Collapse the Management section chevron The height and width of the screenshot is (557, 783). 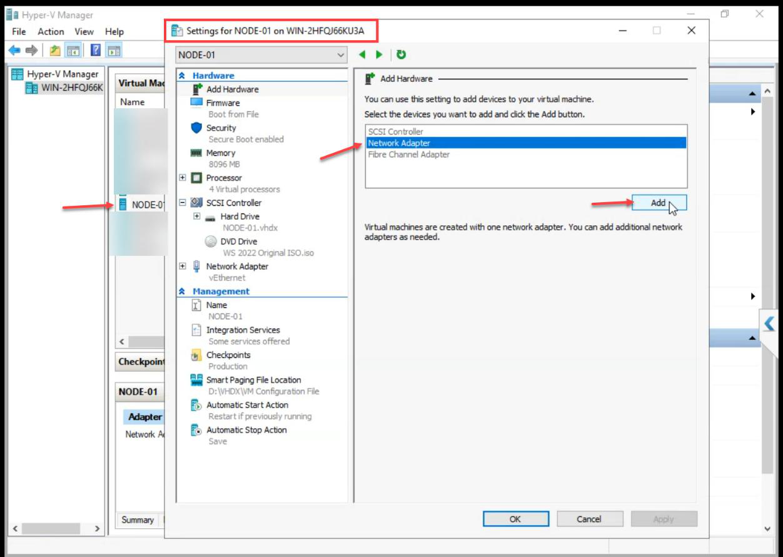point(182,292)
